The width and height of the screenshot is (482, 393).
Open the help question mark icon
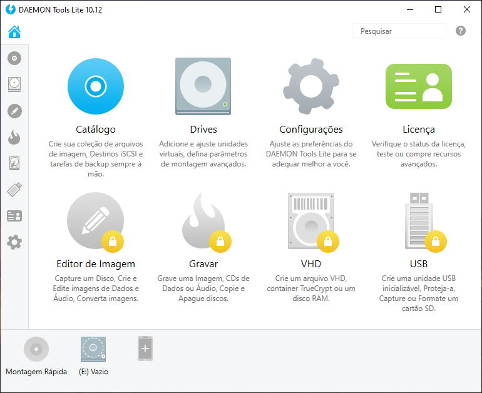coord(461,31)
